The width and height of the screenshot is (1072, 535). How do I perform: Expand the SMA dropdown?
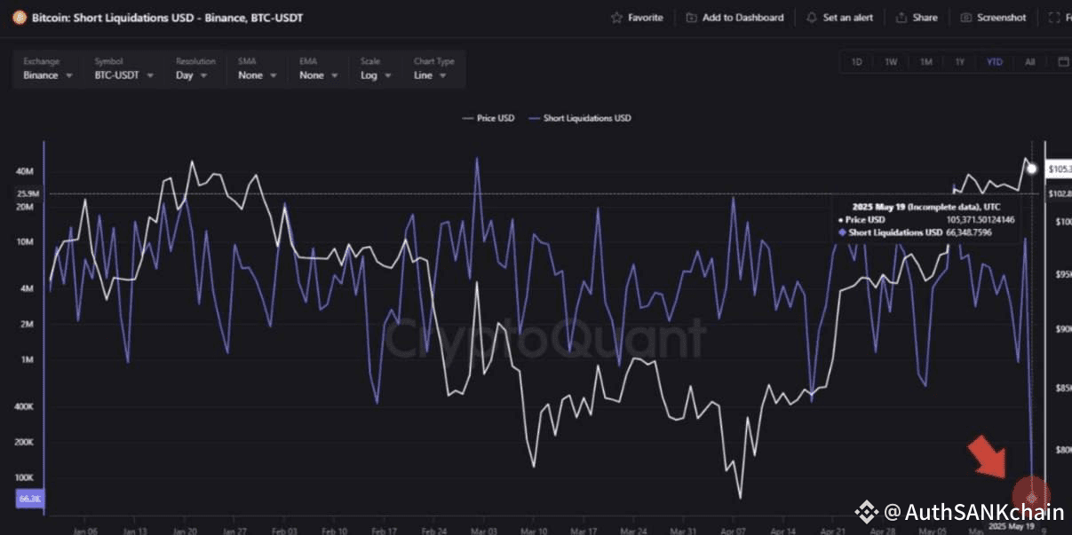tap(258, 69)
